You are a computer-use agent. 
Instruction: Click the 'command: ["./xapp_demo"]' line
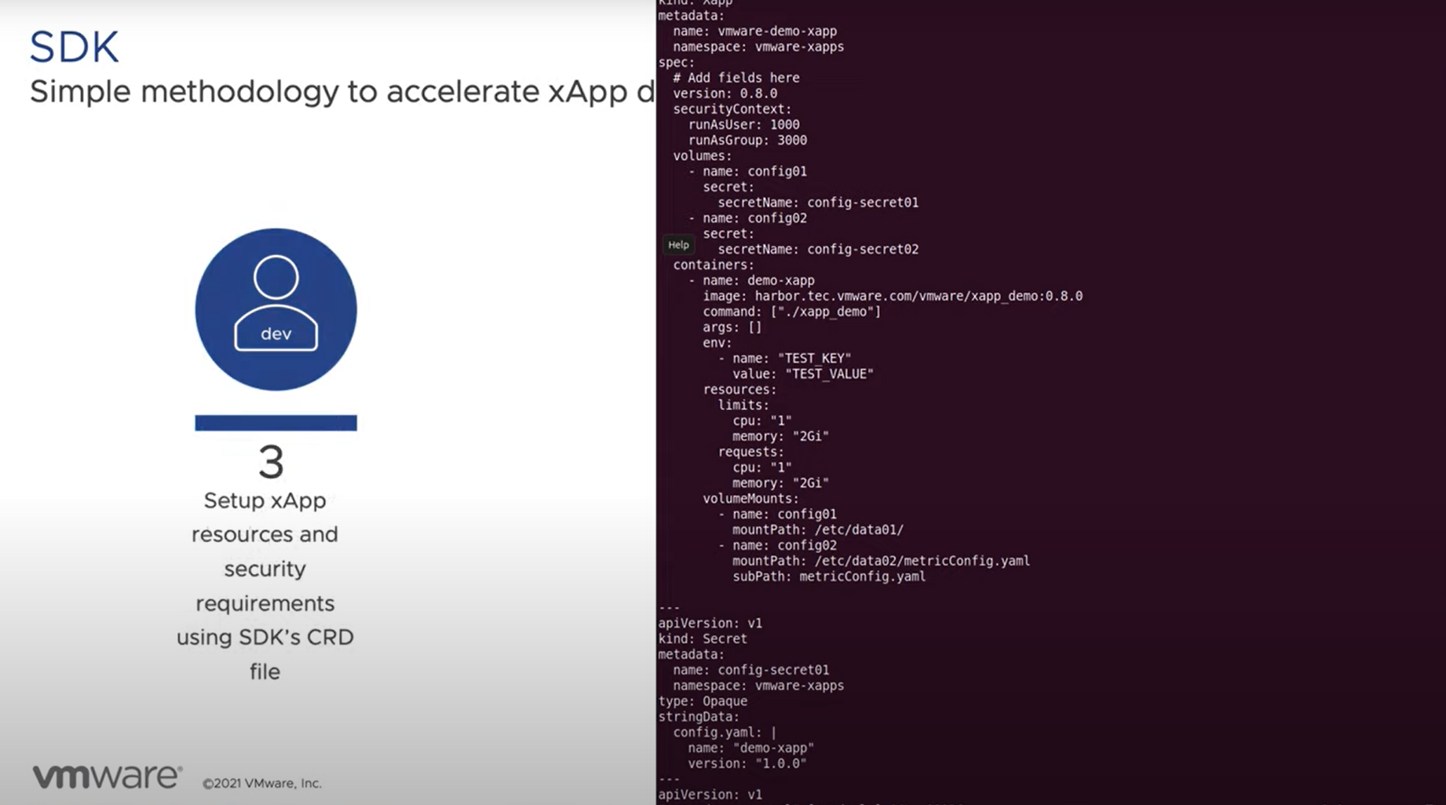point(792,312)
